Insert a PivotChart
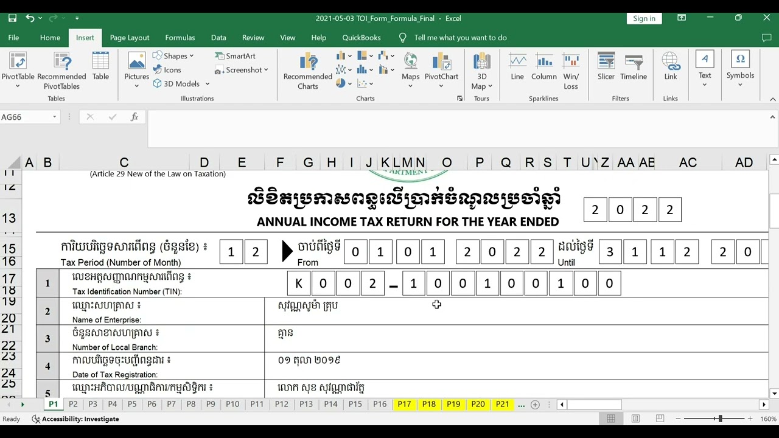The height and width of the screenshot is (438, 779). click(441, 71)
